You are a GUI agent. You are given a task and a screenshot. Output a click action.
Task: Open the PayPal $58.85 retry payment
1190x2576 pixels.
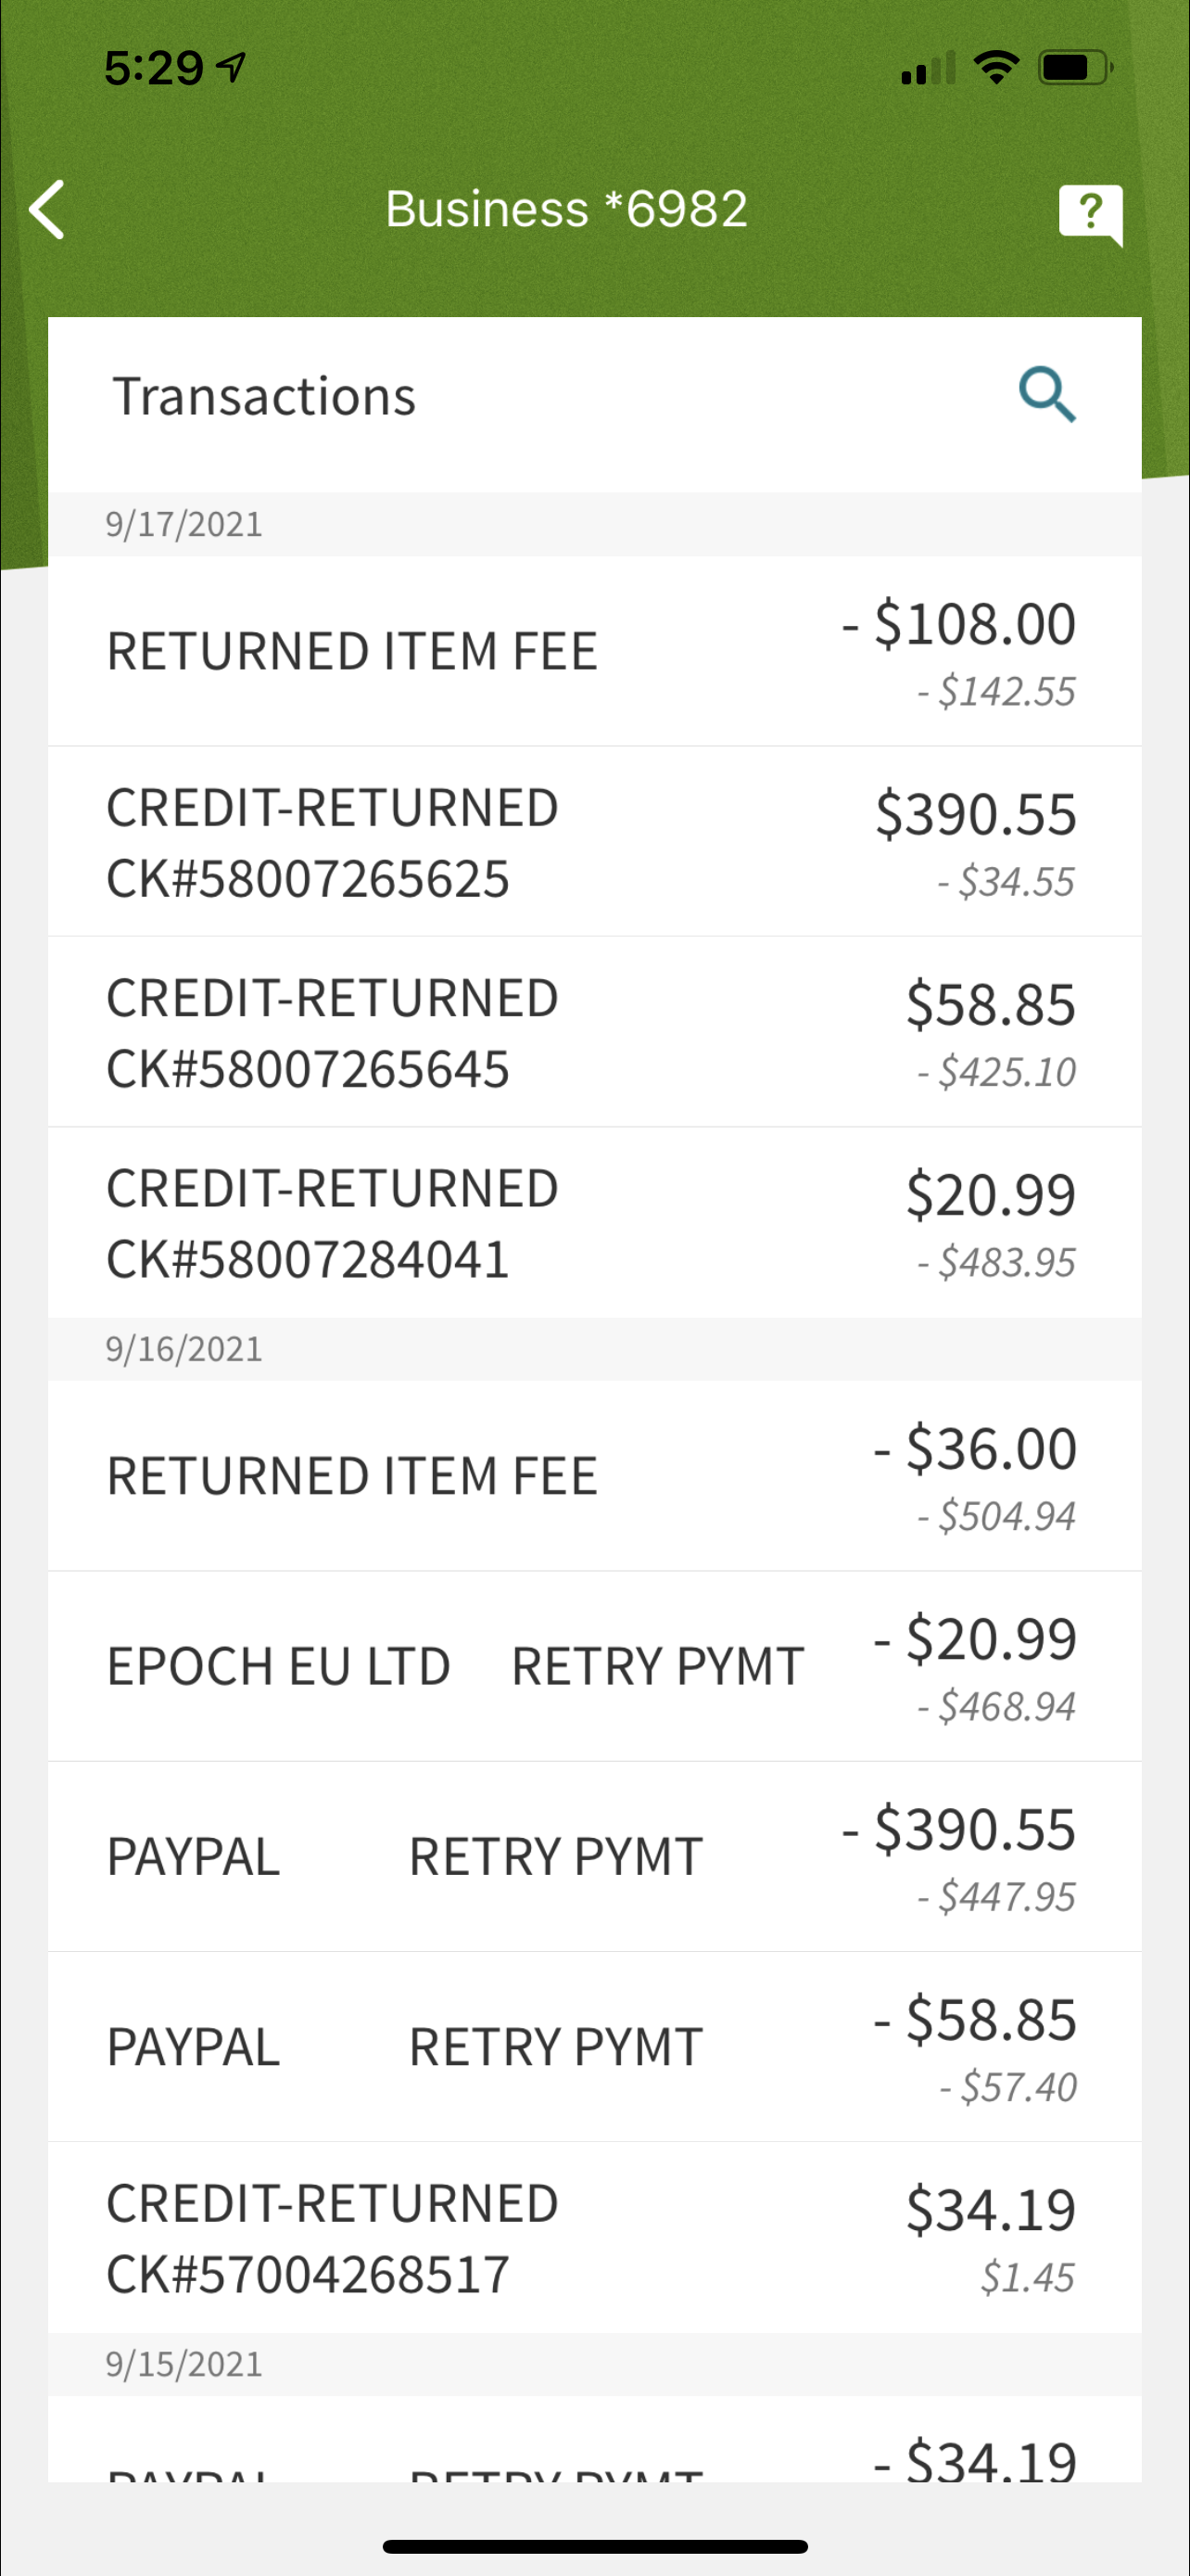[x=594, y=2047]
